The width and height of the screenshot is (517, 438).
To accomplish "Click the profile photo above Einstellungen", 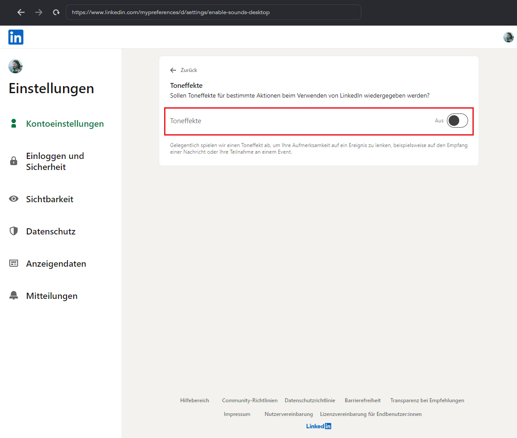I will pyautogui.click(x=15, y=66).
